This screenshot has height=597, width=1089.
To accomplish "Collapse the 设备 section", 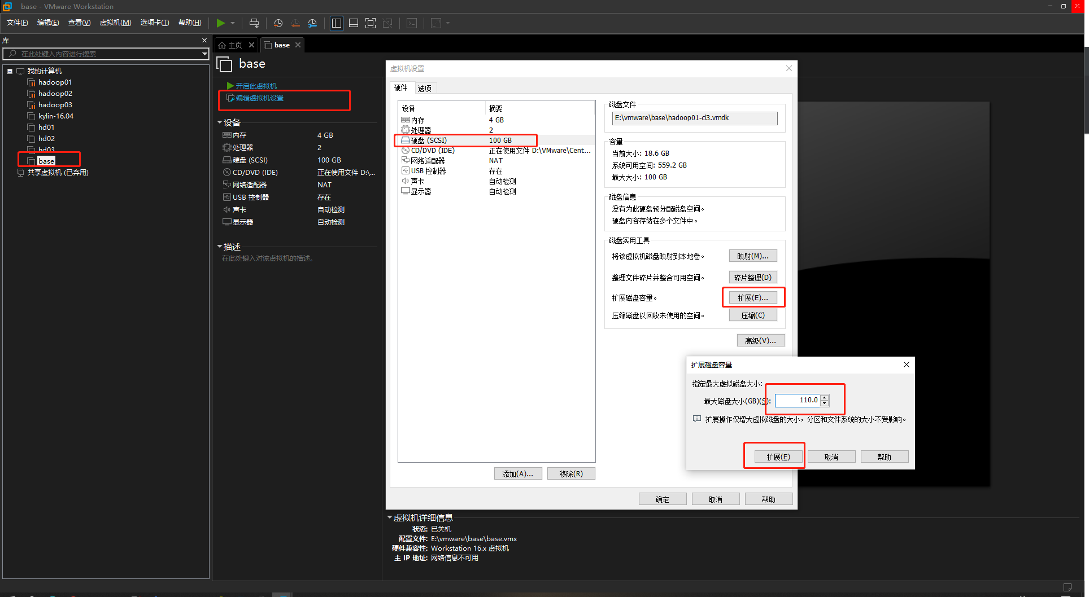I will pos(220,122).
